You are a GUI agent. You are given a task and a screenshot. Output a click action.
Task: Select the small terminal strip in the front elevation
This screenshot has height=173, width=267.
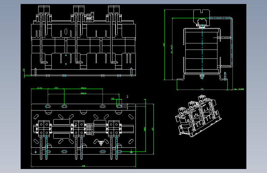click(x=90, y=17)
